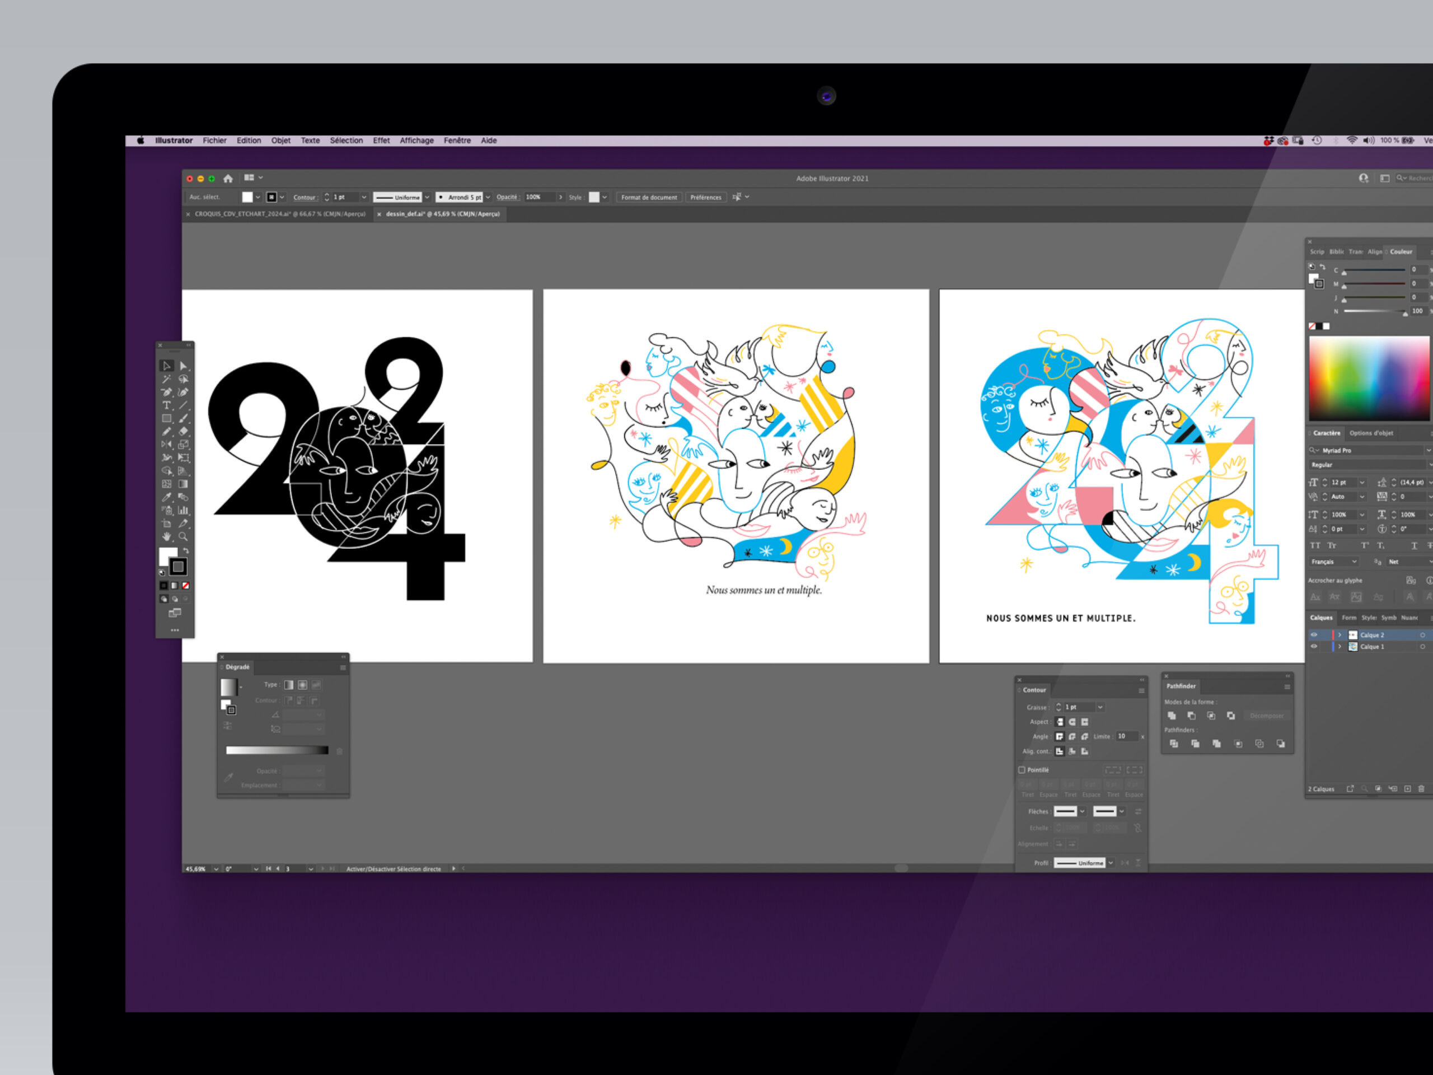
Task: Expand the Calque 2 layer chevron
Action: tap(1340, 635)
